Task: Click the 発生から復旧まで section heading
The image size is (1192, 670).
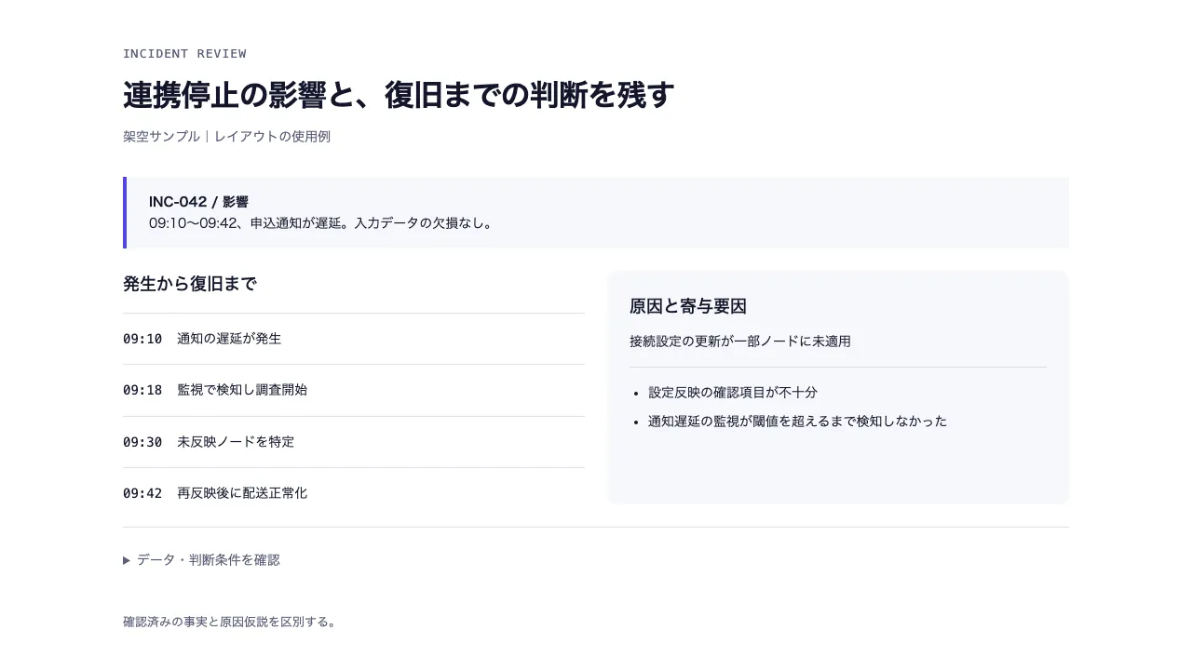Action: (x=189, y=284)
